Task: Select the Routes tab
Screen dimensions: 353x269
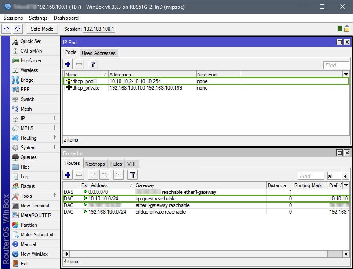Action: [x=73, y=163]
